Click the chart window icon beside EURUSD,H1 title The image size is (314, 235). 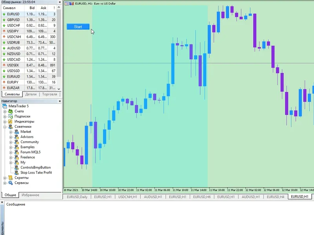click(x=67, y=4)
